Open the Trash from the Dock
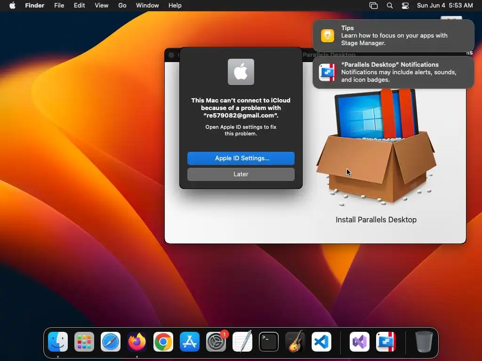482x361 pixels. 424,342
